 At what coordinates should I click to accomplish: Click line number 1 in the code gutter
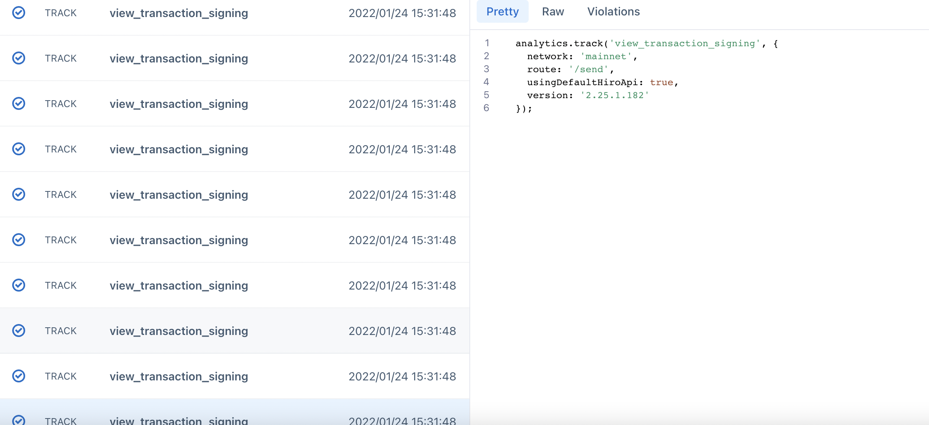[x=487, y=43]
